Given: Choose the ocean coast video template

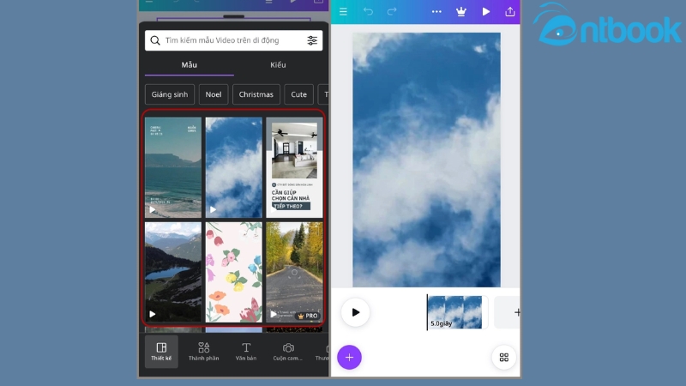Looking at the screenshot, I should [x=173, y=167].
